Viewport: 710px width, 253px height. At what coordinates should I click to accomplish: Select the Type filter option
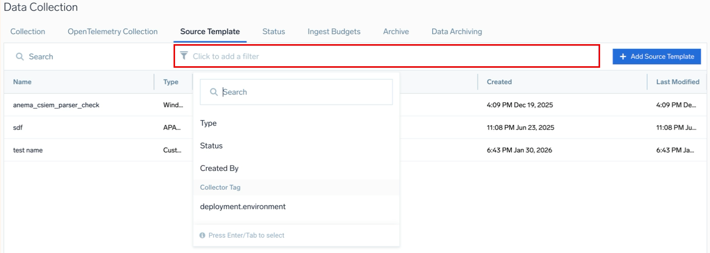coord(208,123)
